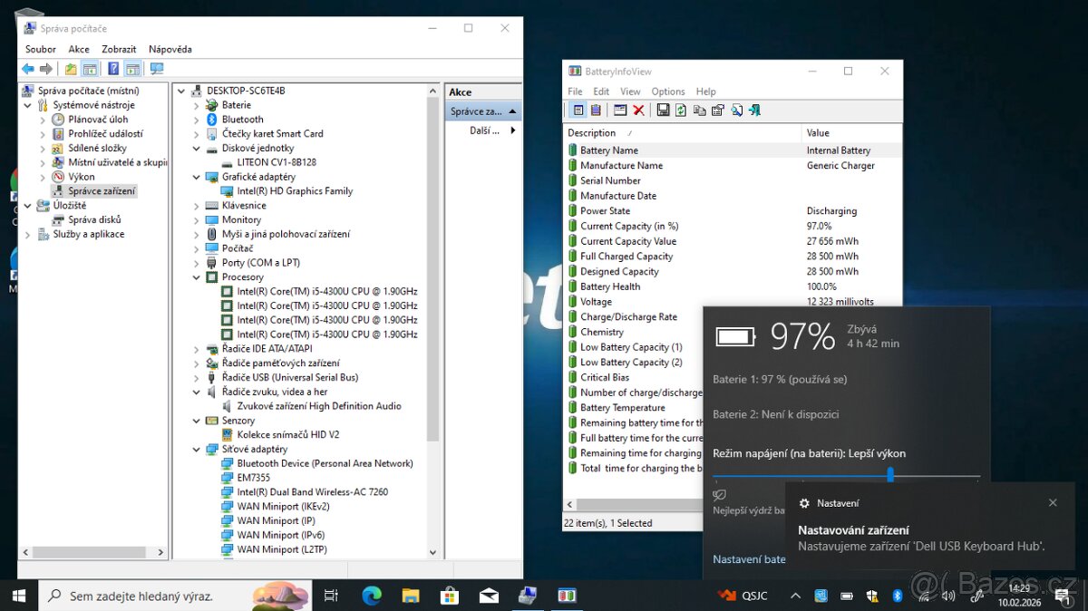1088x611 pixels.
Task: Open Microsoft Edge from the taskbar
Action: click(372, 596)
